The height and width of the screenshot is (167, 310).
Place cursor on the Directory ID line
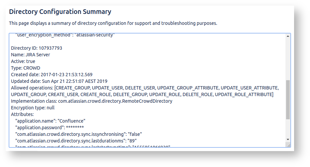pos(37,48)
